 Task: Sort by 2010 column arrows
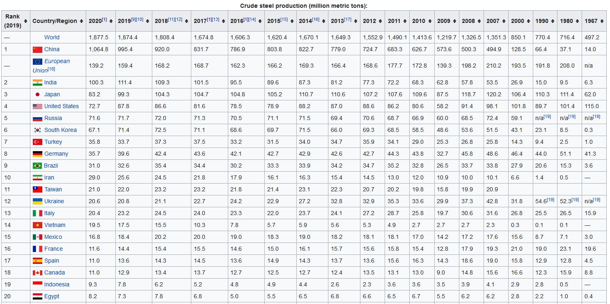click(x=429, y=21)
